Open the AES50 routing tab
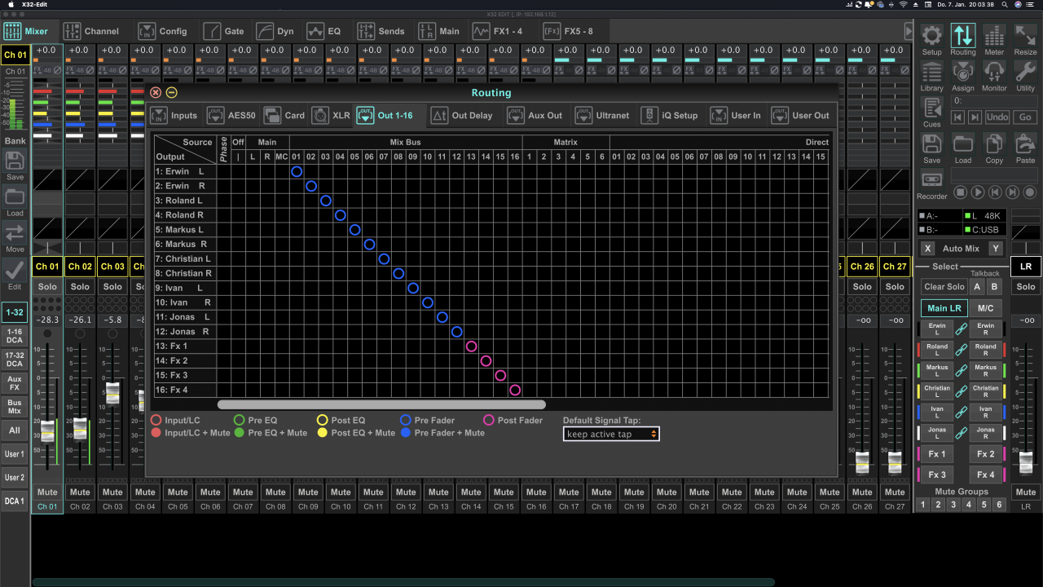This screenshot has width=1043, height=587. (231, 116)
